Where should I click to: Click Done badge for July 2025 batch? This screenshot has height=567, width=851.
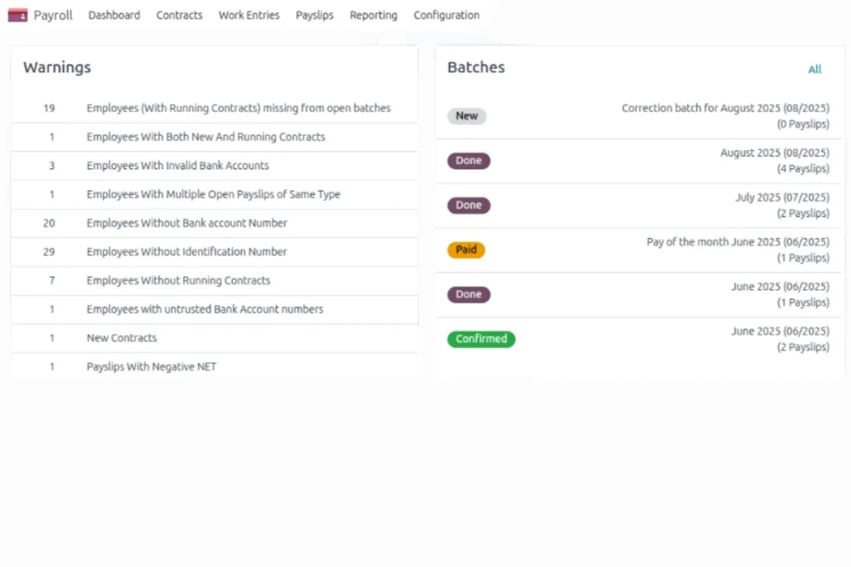click(x=469, y=205)
